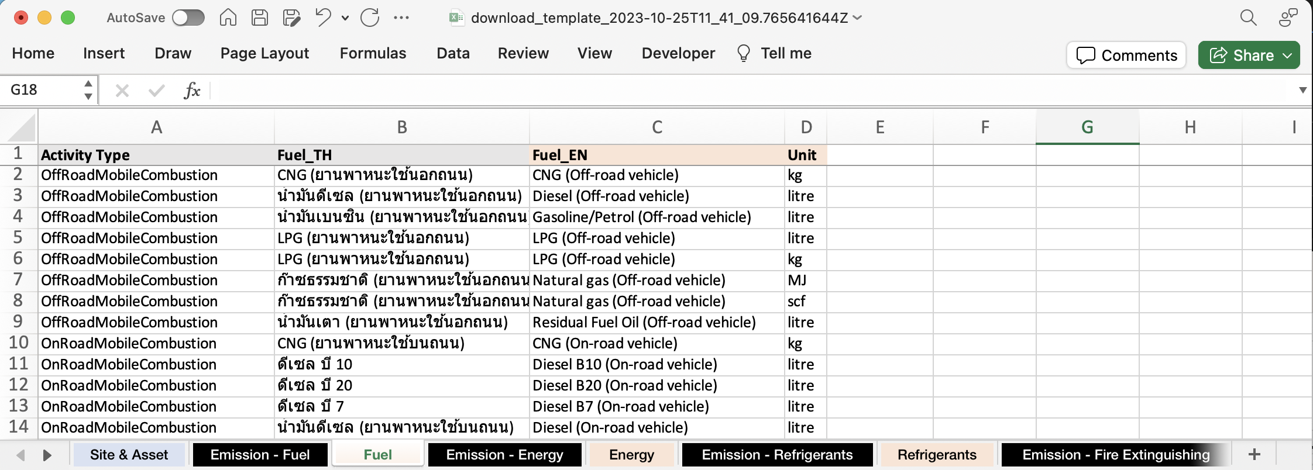1313x470 pixels.
Task: Open the undo history dropdown arrow
Action: [x=345, y=18]
